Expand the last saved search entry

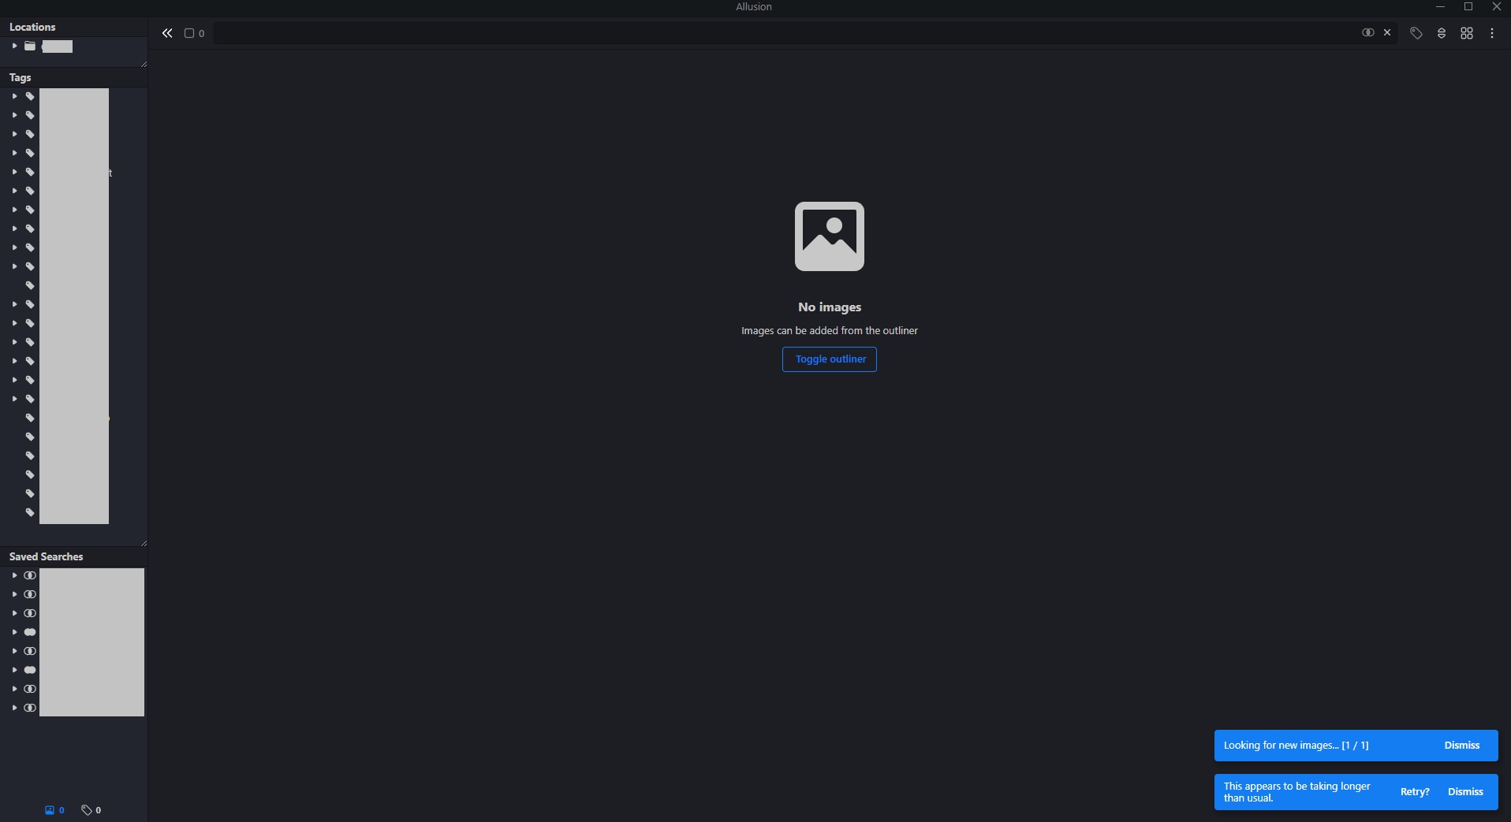point(13,708)
